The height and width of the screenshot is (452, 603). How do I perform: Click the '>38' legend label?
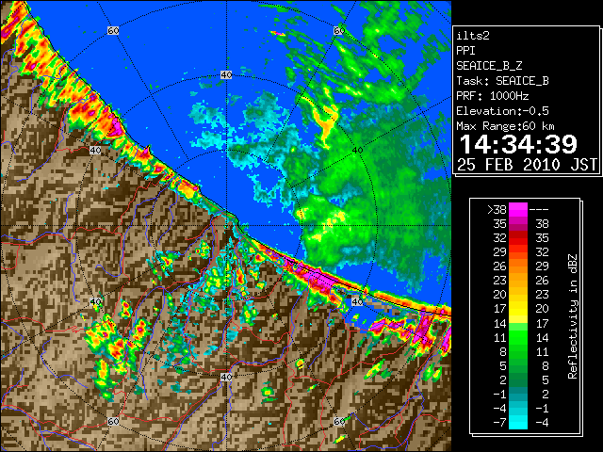tap(497, 209)
